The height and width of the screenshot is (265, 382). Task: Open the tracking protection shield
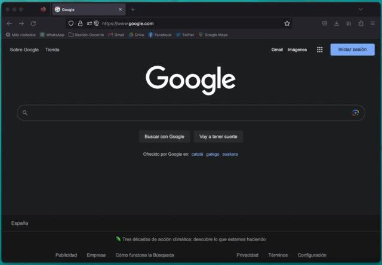coord(71,23)
